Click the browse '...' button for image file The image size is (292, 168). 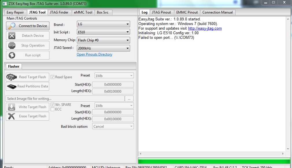[129, 99]
